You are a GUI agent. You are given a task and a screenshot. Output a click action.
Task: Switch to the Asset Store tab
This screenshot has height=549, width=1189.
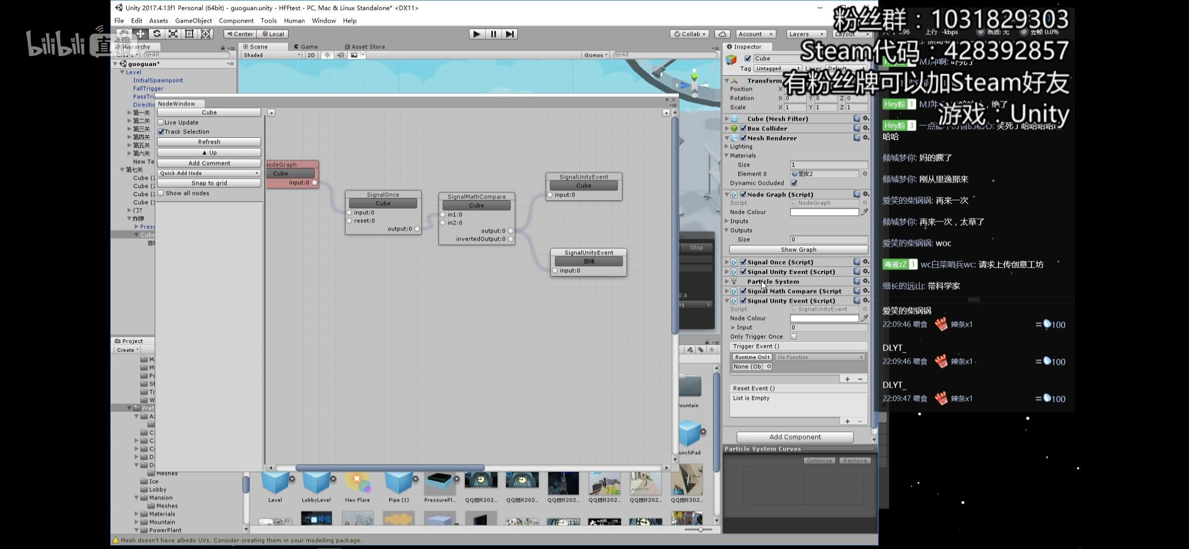pyautogui.click(x=365, y=46)
